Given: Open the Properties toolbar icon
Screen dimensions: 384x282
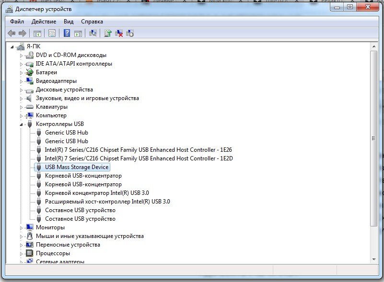Looking at the screenshot, I should coord(52,33).
